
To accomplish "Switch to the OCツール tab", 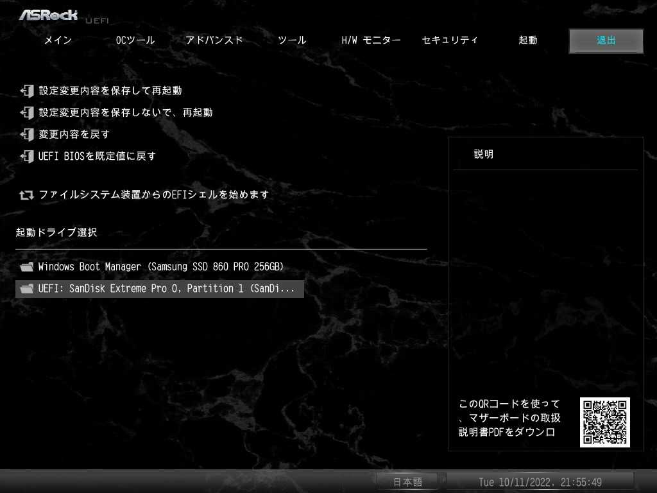I will click(x=135, y=40).
